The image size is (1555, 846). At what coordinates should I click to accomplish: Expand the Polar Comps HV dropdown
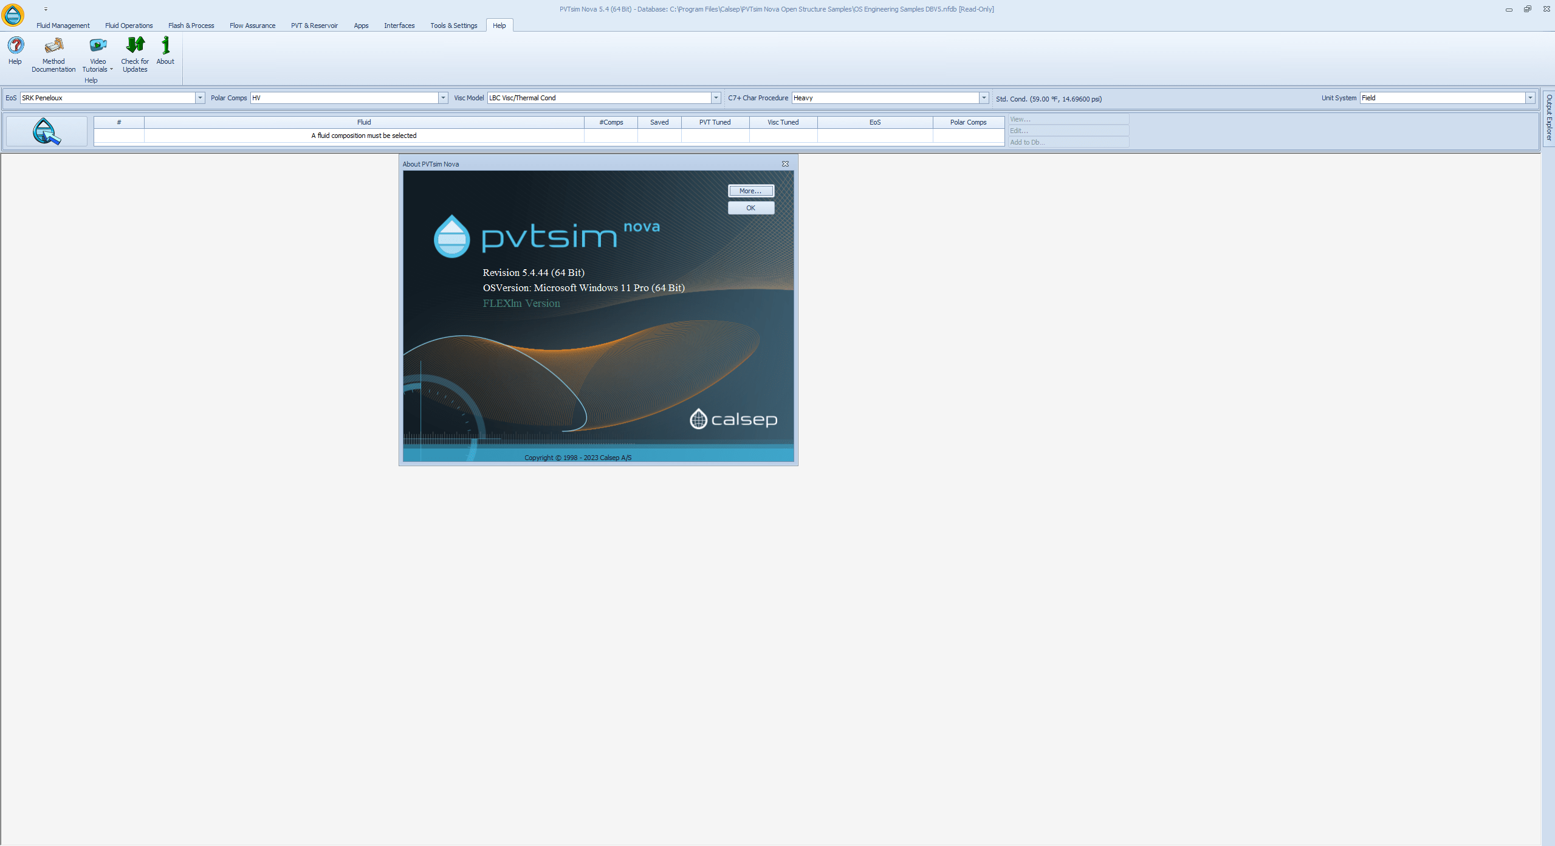click(442, 98)
